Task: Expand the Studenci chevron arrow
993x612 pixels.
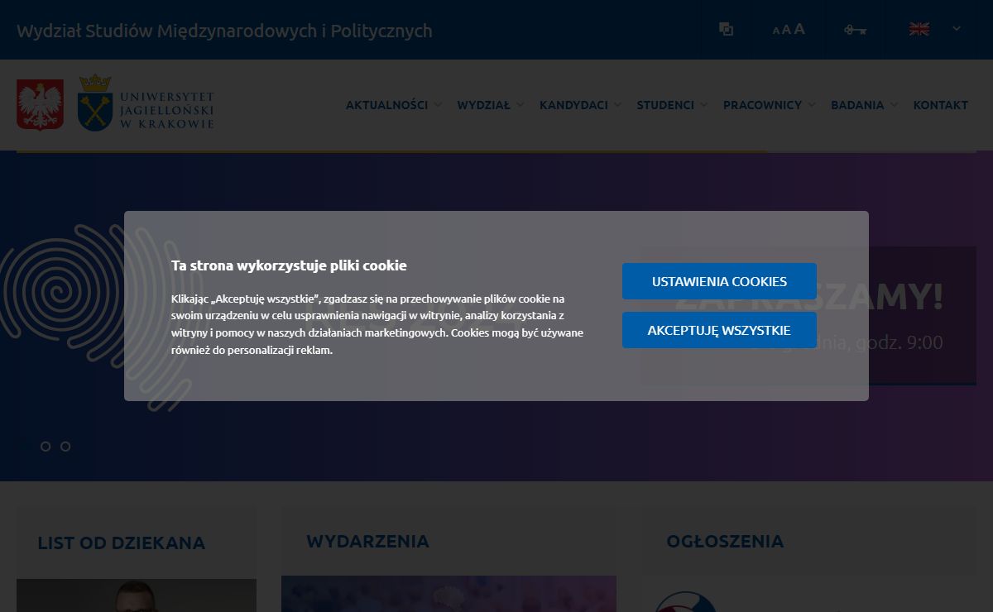Action: 703,105
